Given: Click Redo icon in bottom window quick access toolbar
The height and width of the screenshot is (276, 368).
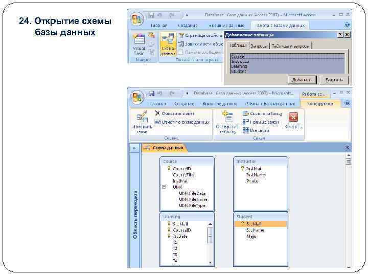Looking at the screenshot, I should tap(172, 94).
